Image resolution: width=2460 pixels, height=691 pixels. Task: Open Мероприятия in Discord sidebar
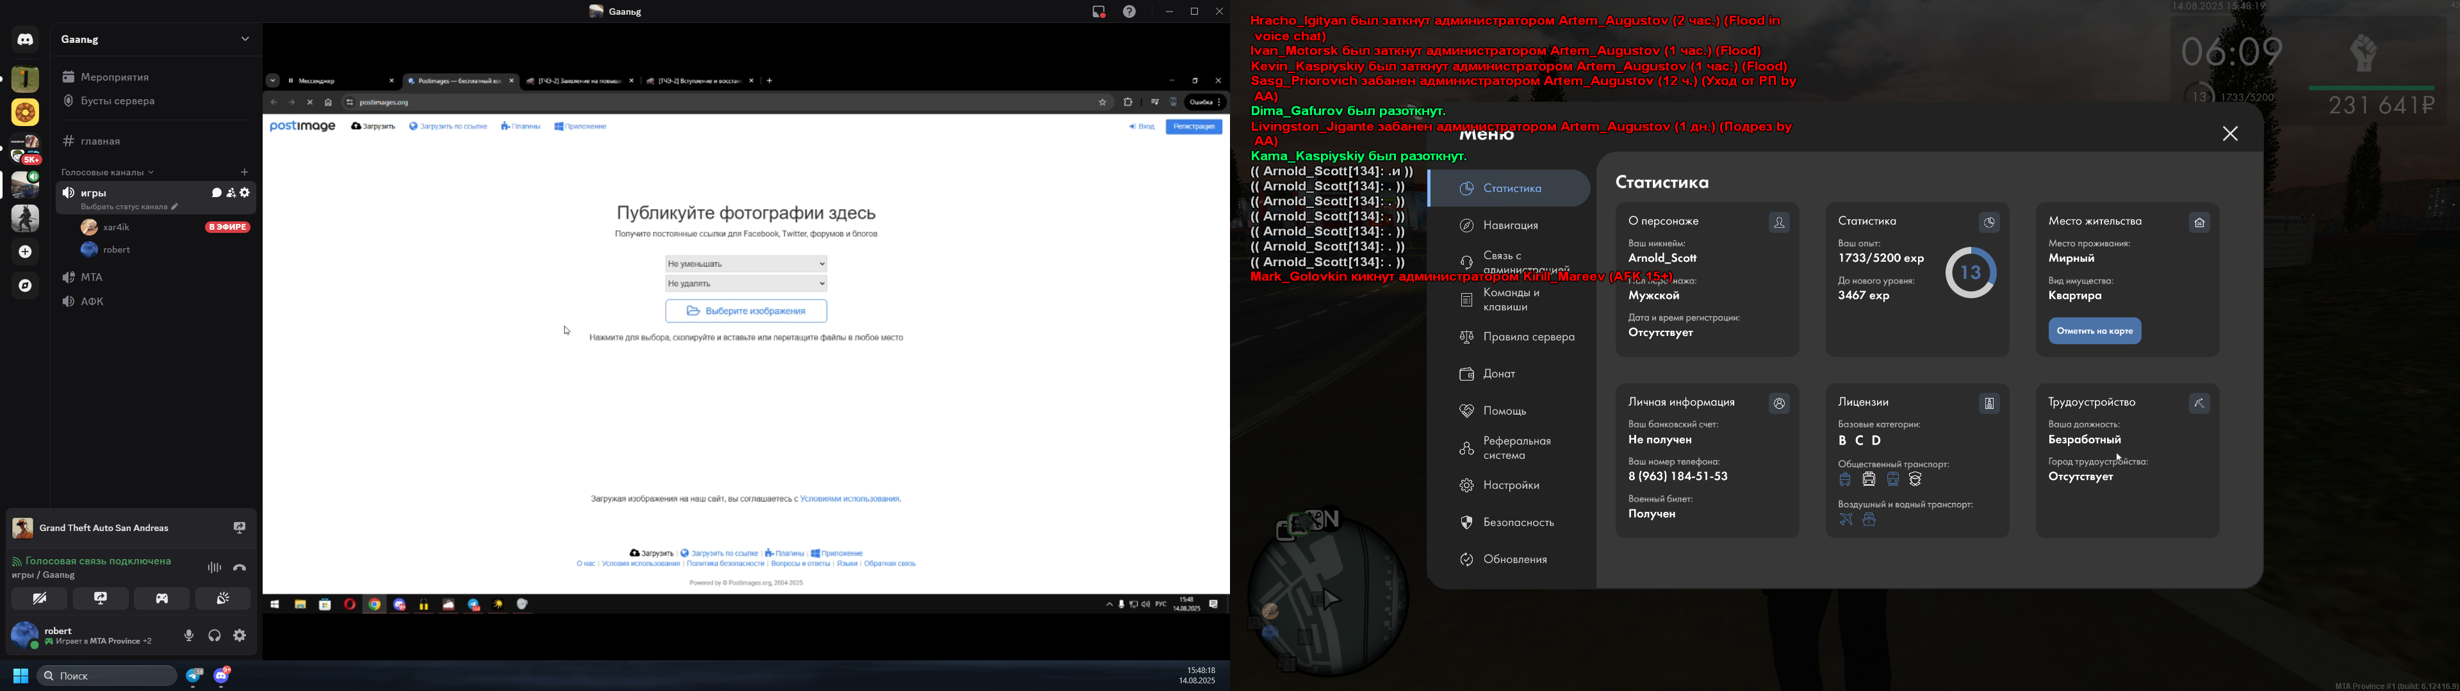(154, 77)
